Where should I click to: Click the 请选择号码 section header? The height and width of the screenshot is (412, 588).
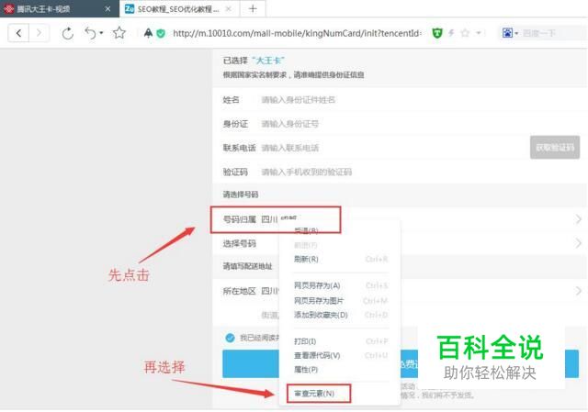point(241,195)
